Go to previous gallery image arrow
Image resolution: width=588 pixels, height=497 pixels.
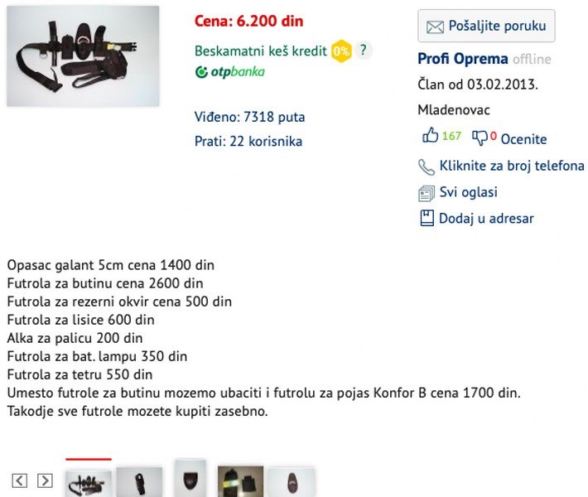pos(20,480)
